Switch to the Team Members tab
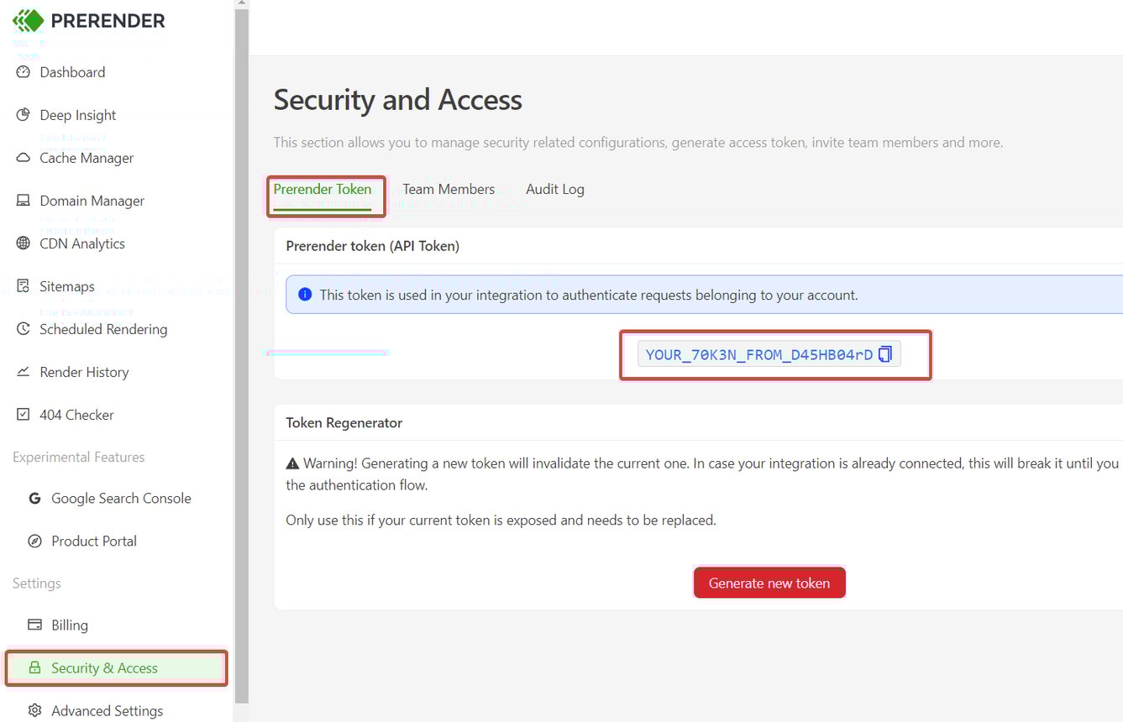This screenshot has width=1123, height=722. click(x=449, y=189)
